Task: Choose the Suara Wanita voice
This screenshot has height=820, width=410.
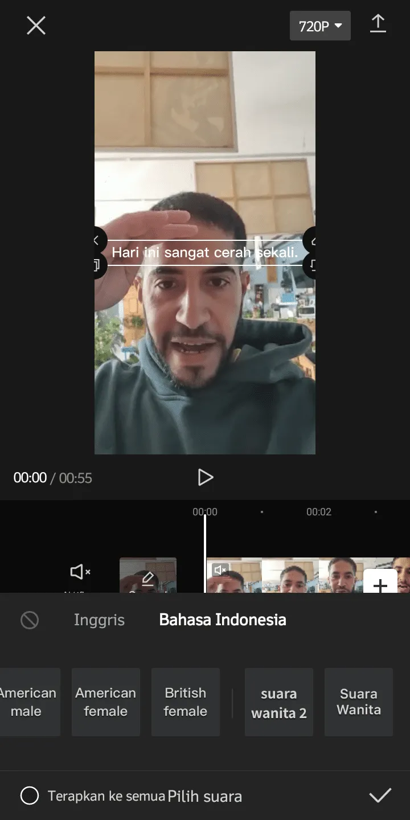Action: coord(359,702)
